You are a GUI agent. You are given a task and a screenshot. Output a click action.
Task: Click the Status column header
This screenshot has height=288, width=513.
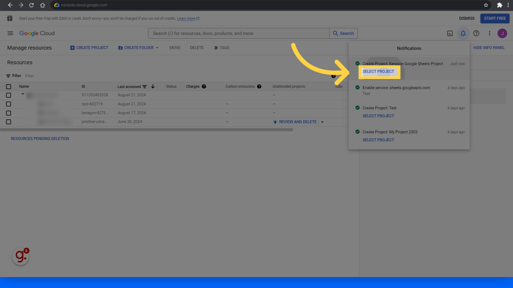click(171, 86)
